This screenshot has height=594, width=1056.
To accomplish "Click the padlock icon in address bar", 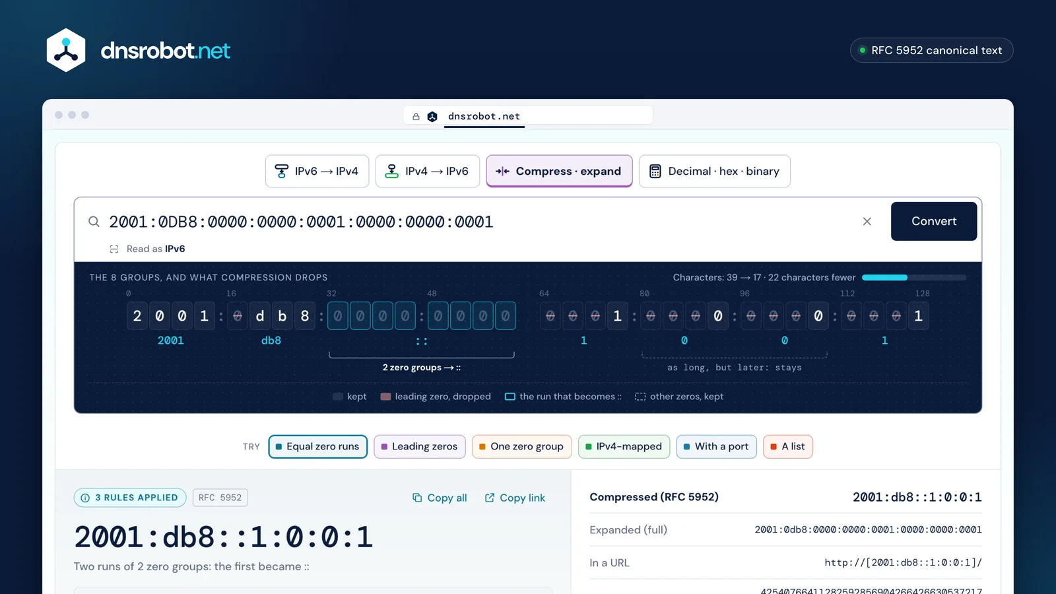I will point(416,116).
